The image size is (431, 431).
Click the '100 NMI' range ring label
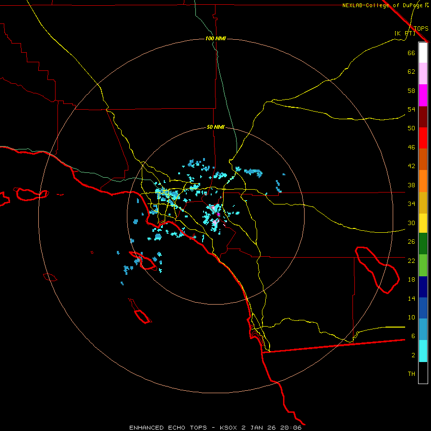215,38
